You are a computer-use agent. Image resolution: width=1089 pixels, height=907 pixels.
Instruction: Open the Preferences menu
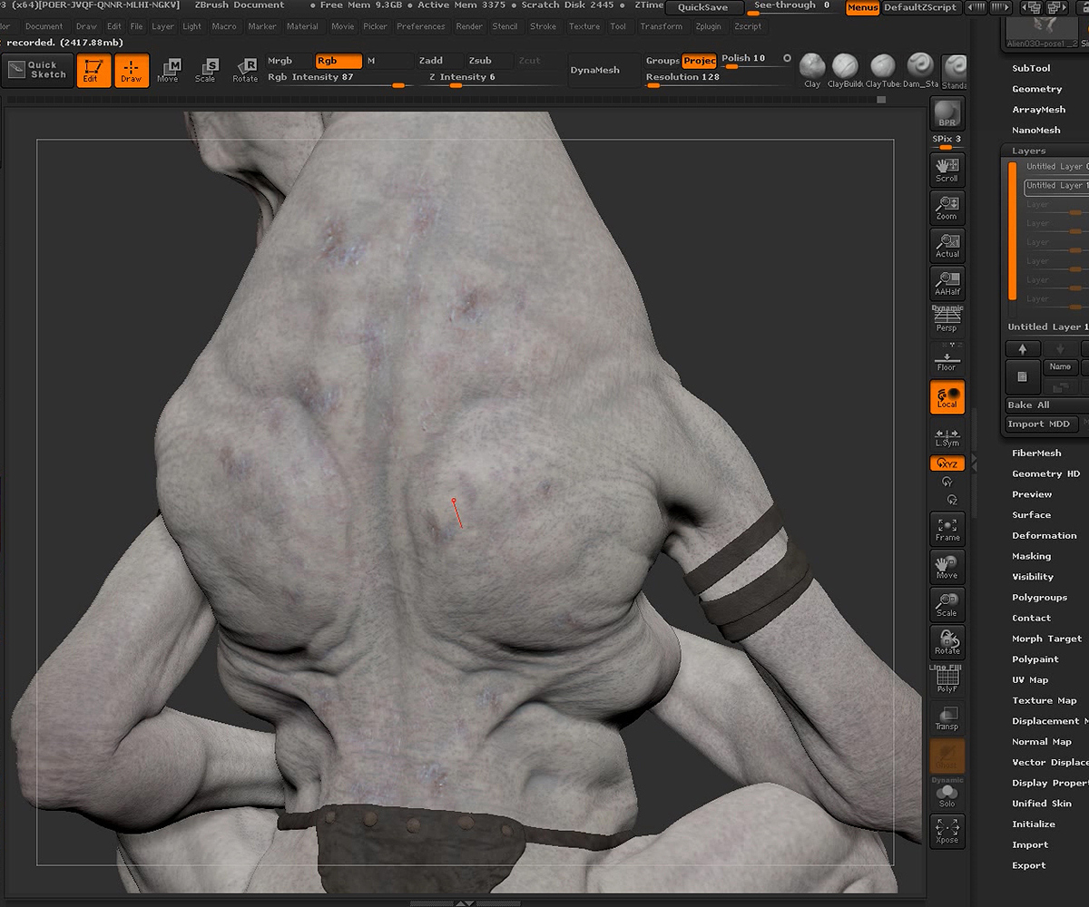coord(420,26)
